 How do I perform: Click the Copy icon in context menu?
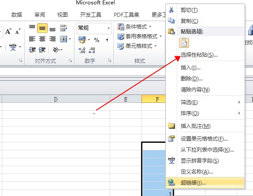pos(171,21)
